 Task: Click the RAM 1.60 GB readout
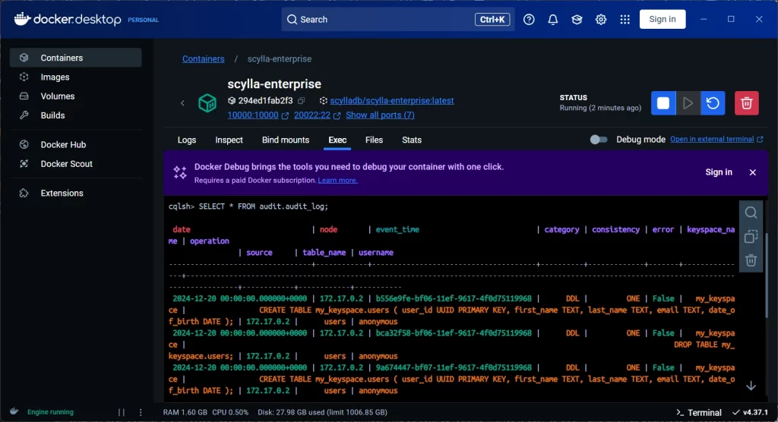(185, 412)
